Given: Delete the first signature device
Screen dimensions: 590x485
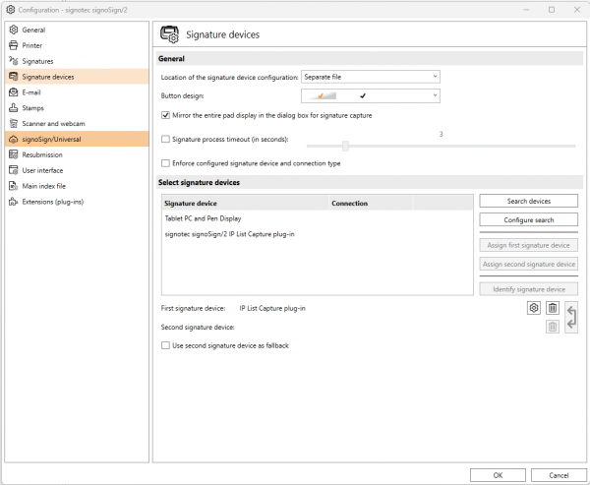Looking at the screenshot, I should pyautogui.click(x=553, y=308).
